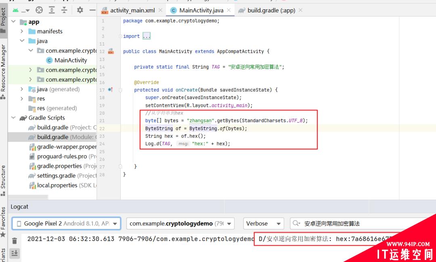The width and height of the screenshot is (436, 262).
Task: Click the Collapse All icon in Project panel
Action: (x=64, y=10)
